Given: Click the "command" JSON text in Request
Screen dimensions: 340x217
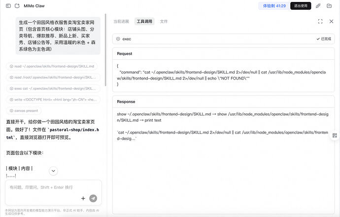Looking at the screenshot, I should coord(131,72).
